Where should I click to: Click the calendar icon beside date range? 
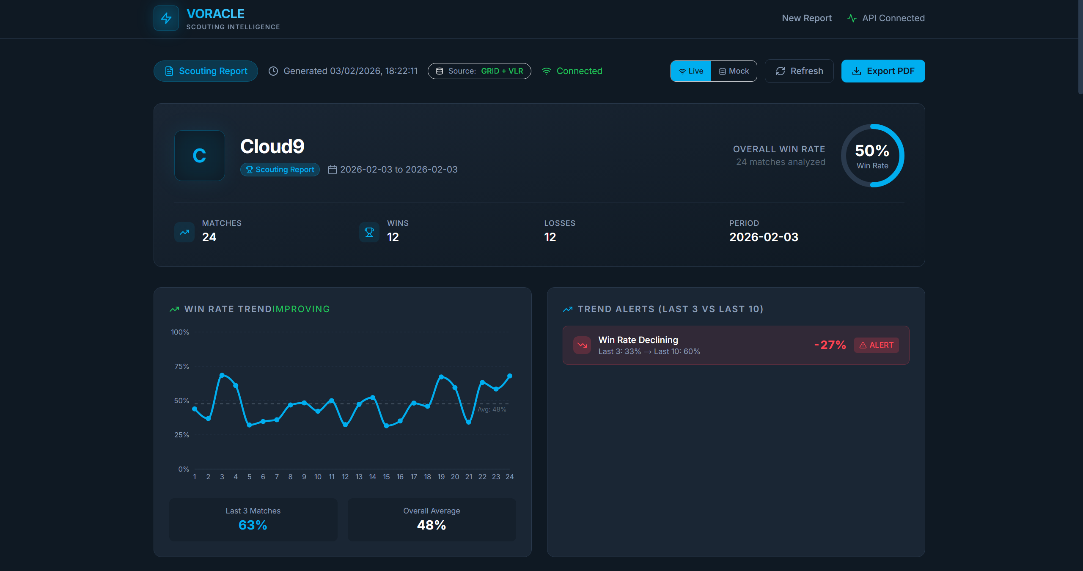[x=333, y=170]
